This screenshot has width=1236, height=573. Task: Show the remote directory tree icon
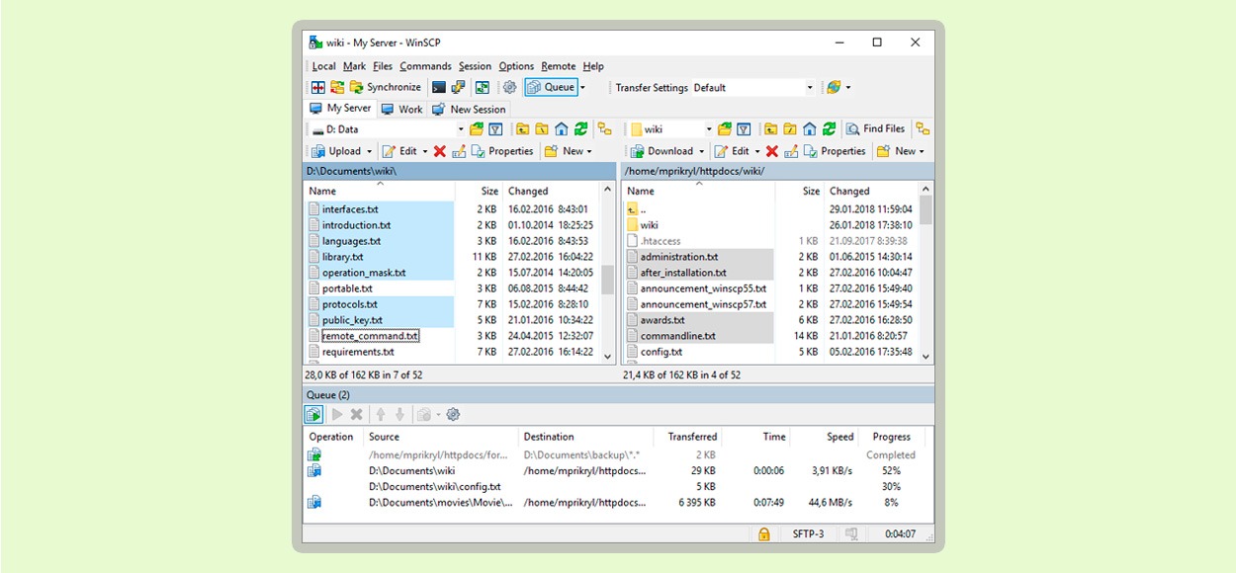point(923,129)
